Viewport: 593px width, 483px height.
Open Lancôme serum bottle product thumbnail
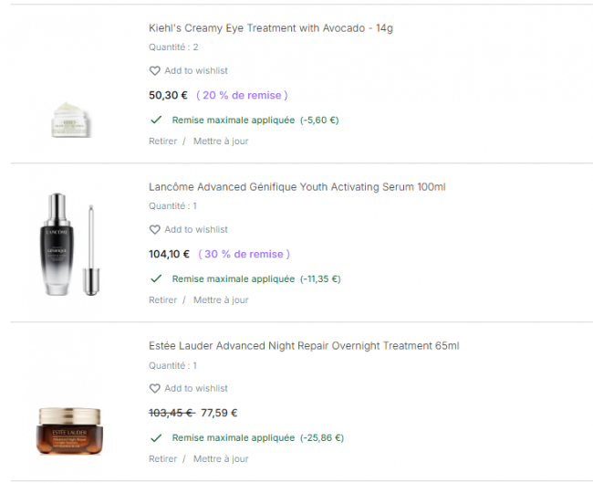pyautogui.click(x=70, y=245)
